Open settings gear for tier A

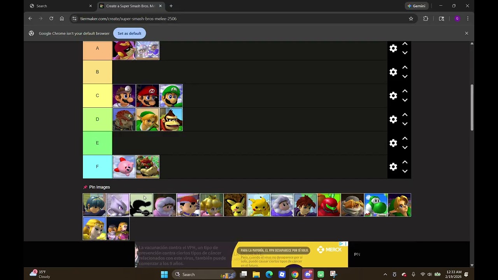point(393,48)
